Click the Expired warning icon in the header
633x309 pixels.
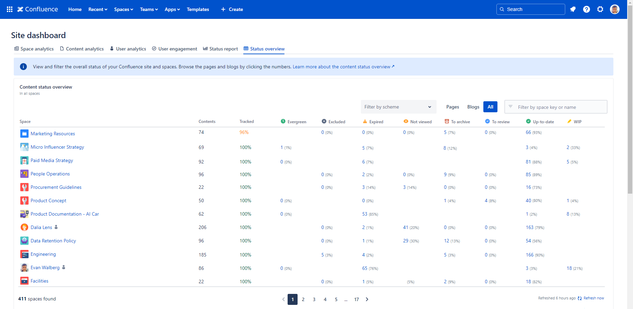pyautogui.click(x=365, y=121)
